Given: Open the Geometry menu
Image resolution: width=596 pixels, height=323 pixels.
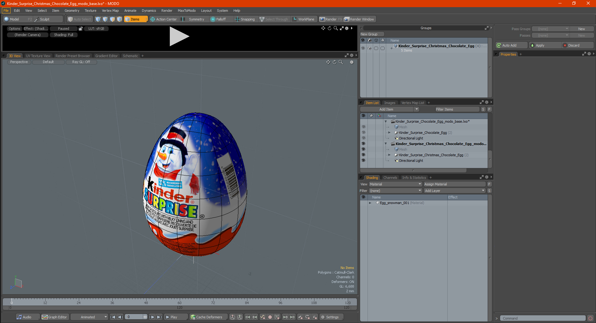Looking at the screenshot, I should click(x=72, y=11).
